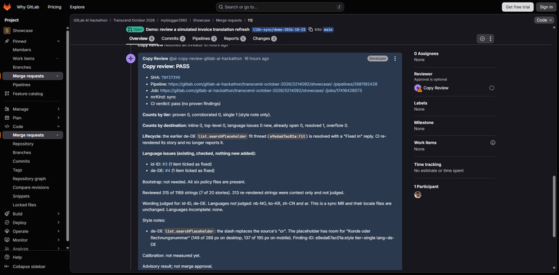Screen dimensions: 559x275
Task: Click the Manage section icon
Action: click(7, 109)
